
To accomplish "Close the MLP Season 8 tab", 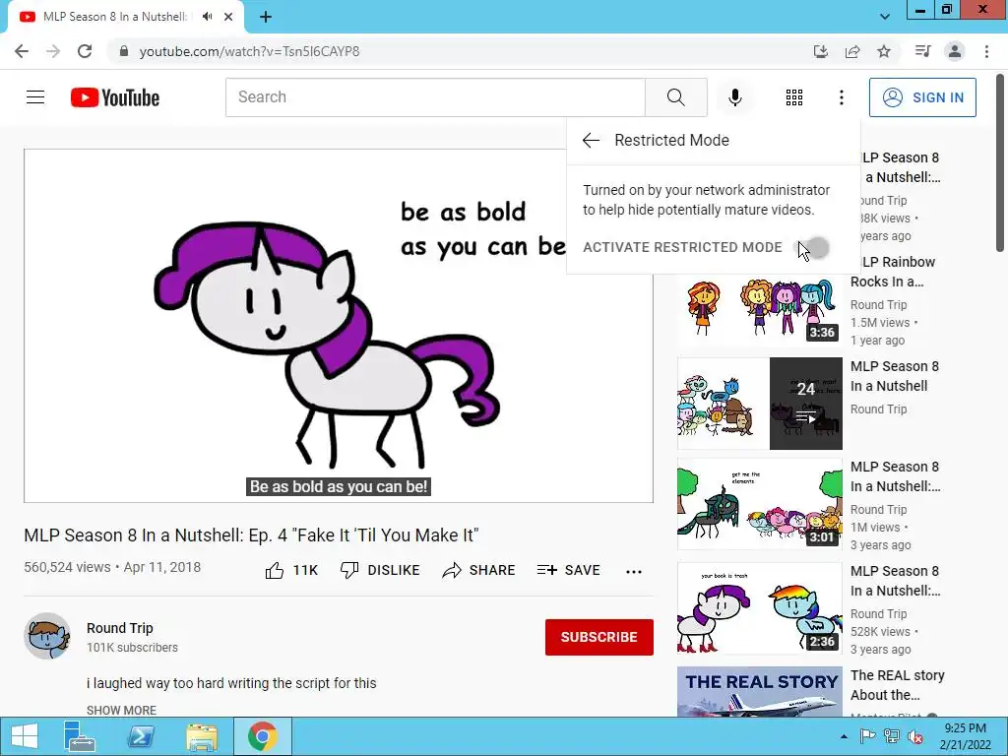I will 228,17.
